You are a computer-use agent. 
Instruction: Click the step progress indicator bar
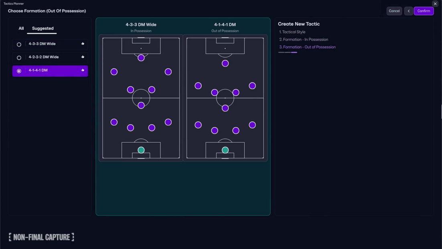288,51
